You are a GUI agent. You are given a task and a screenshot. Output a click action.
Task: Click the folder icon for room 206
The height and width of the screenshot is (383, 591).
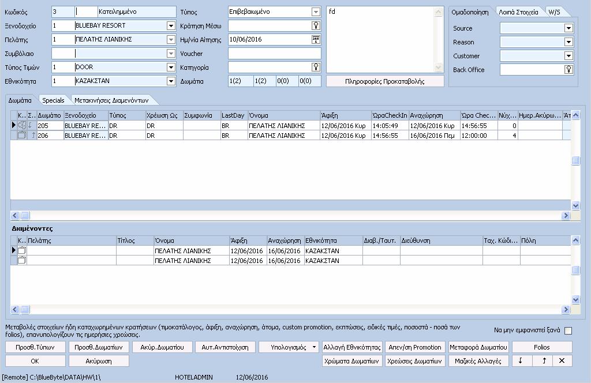tap(22, 135)
